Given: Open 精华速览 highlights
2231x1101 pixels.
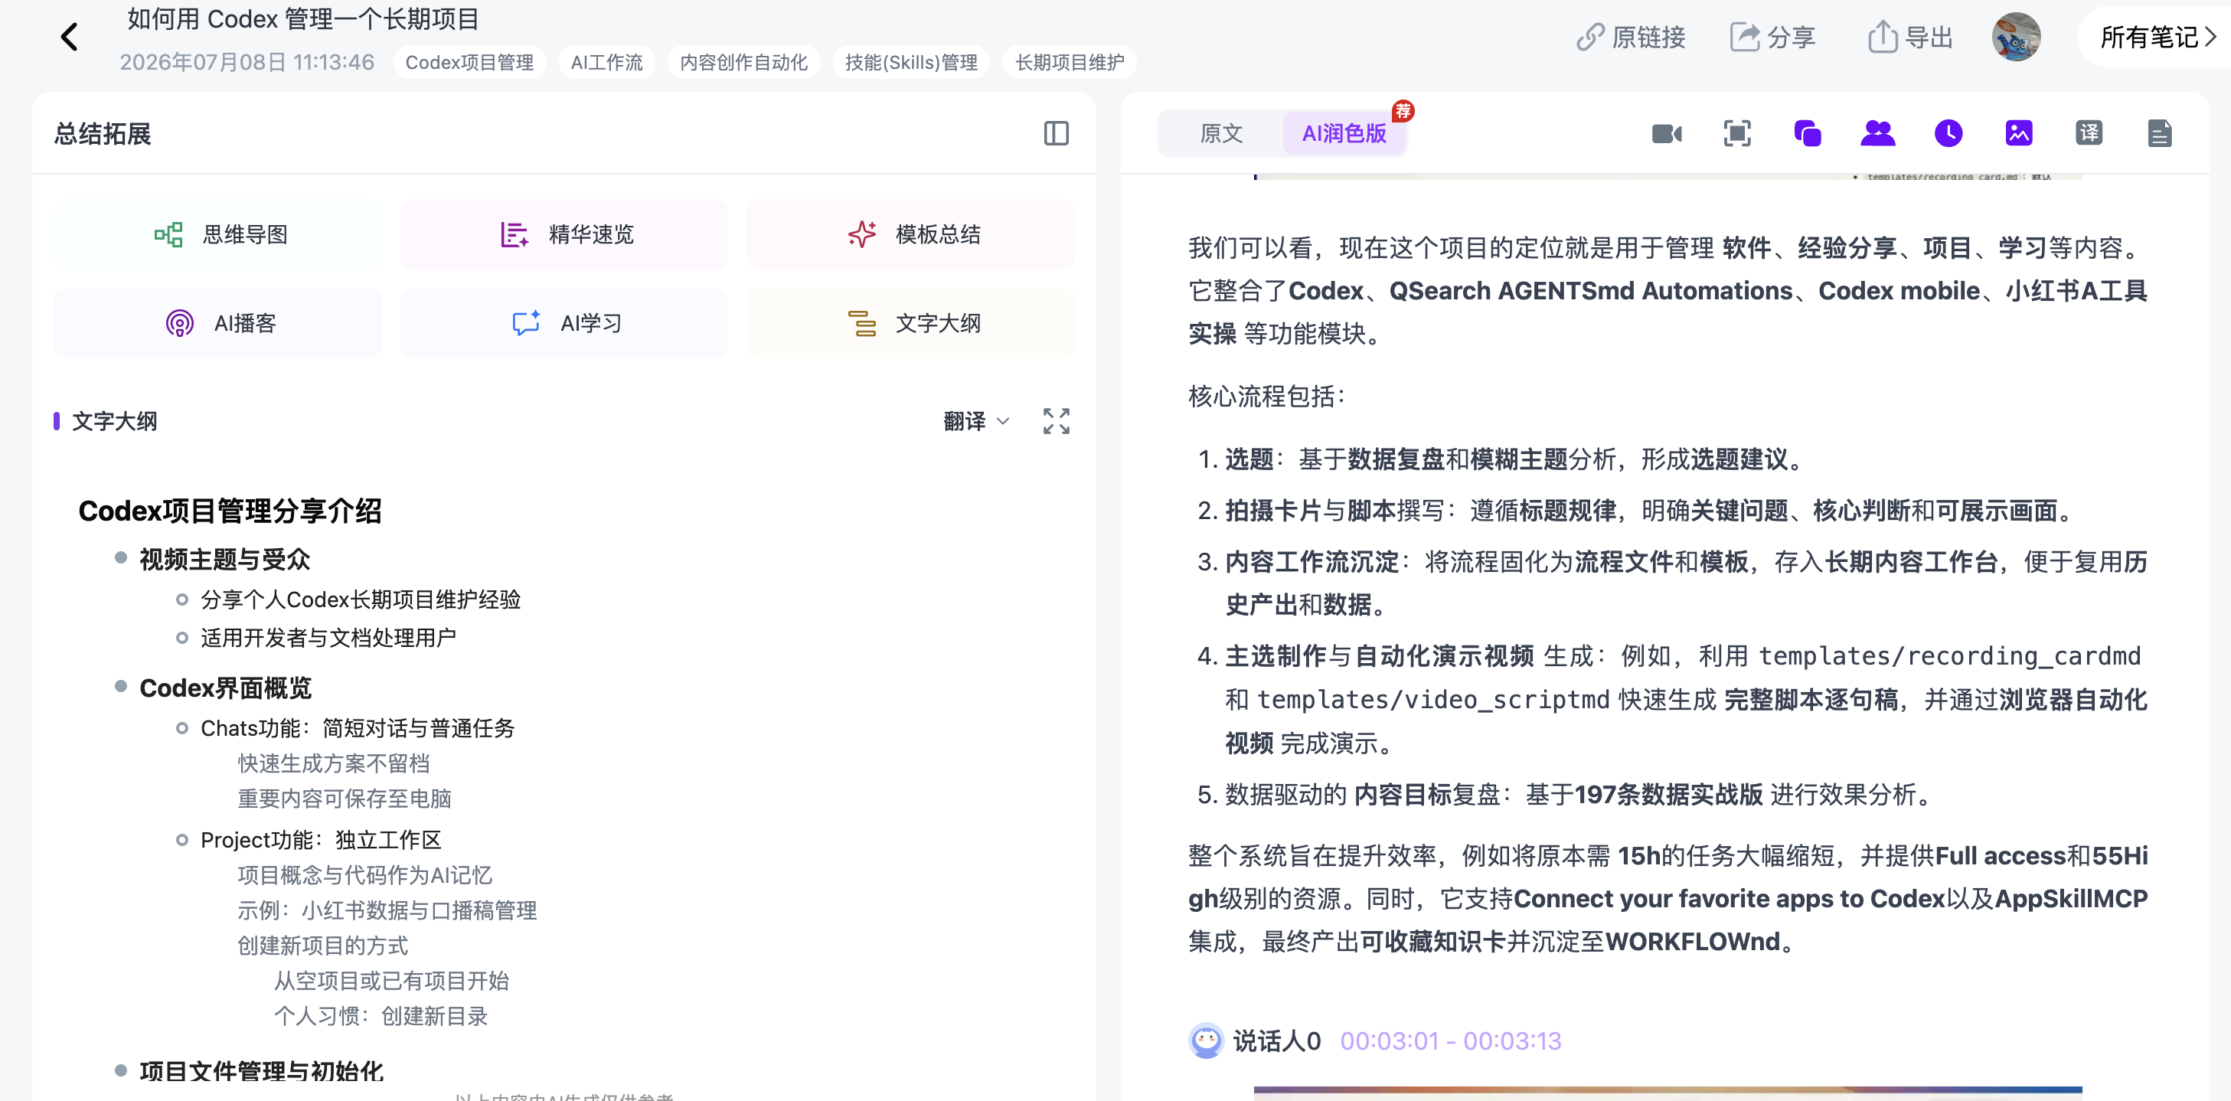Looking at the screenshot, I should (x=563, y=234).
